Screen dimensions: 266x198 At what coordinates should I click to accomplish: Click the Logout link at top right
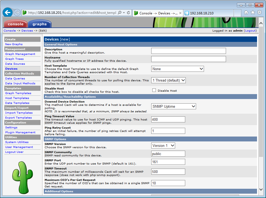tap(250, 30)
